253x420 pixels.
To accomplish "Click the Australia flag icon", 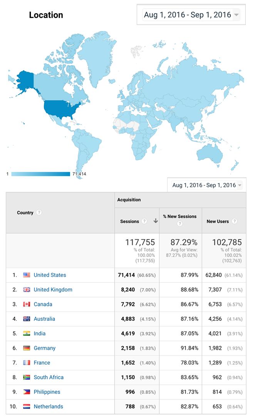I will 27,319.
